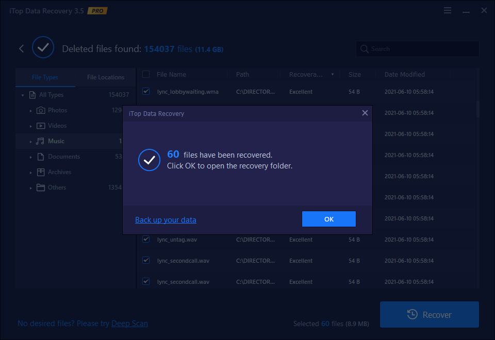Select the Documents page icon

(x=40, y=157)
